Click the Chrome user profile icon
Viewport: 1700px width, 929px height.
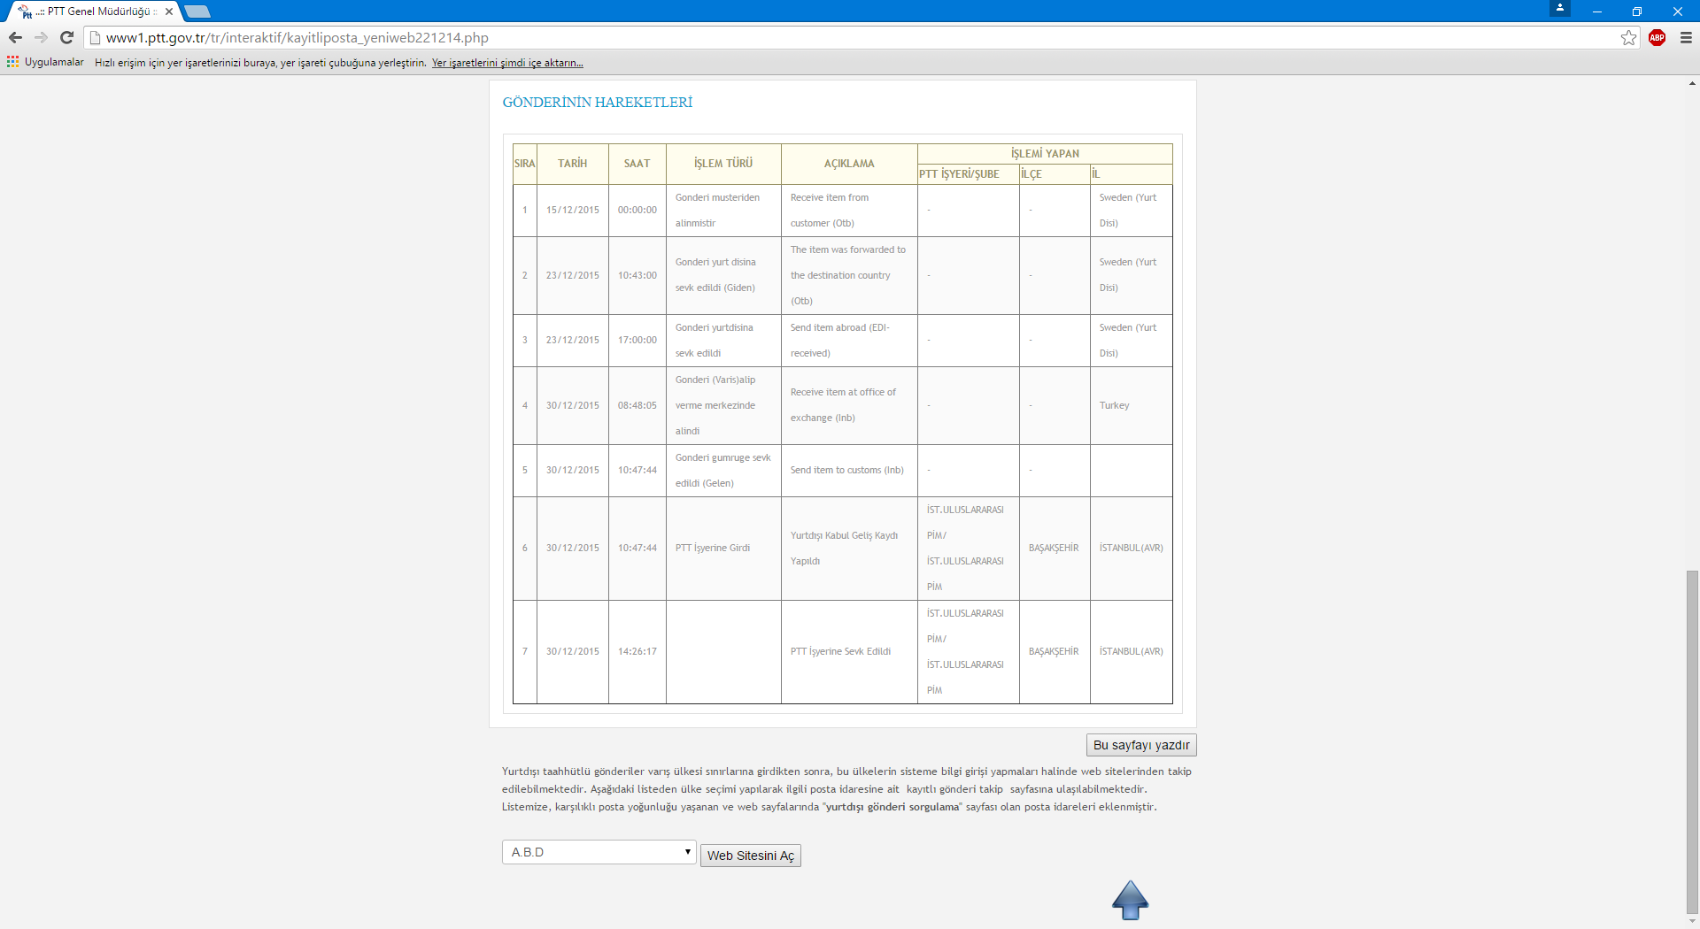[1560, 8]
